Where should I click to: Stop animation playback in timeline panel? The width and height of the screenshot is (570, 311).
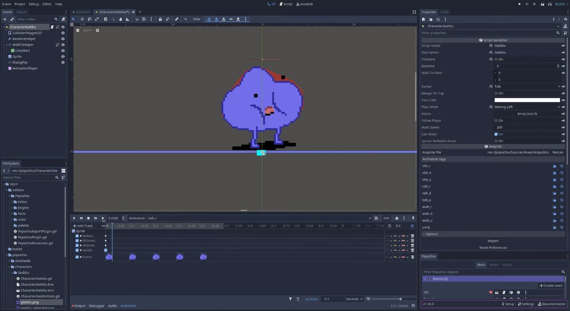(88, 218)
